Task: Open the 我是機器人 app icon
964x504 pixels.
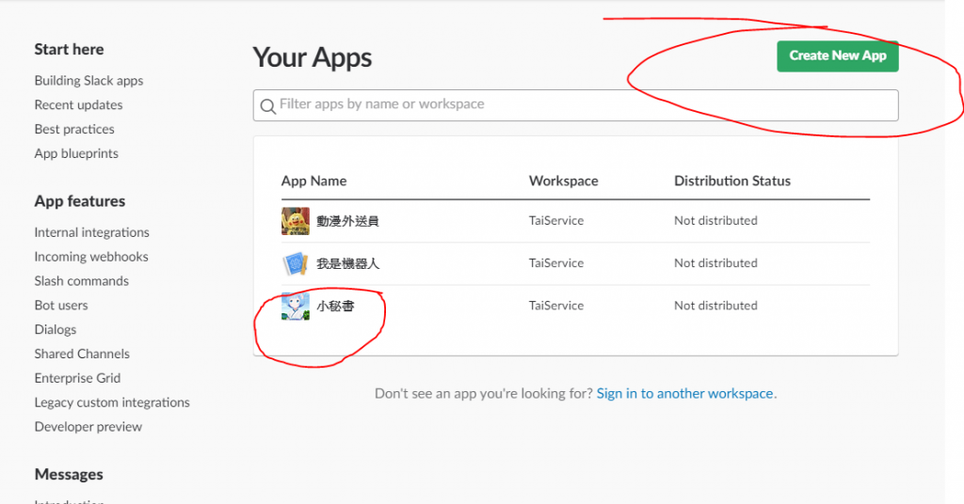Action: tap(295, 263)
